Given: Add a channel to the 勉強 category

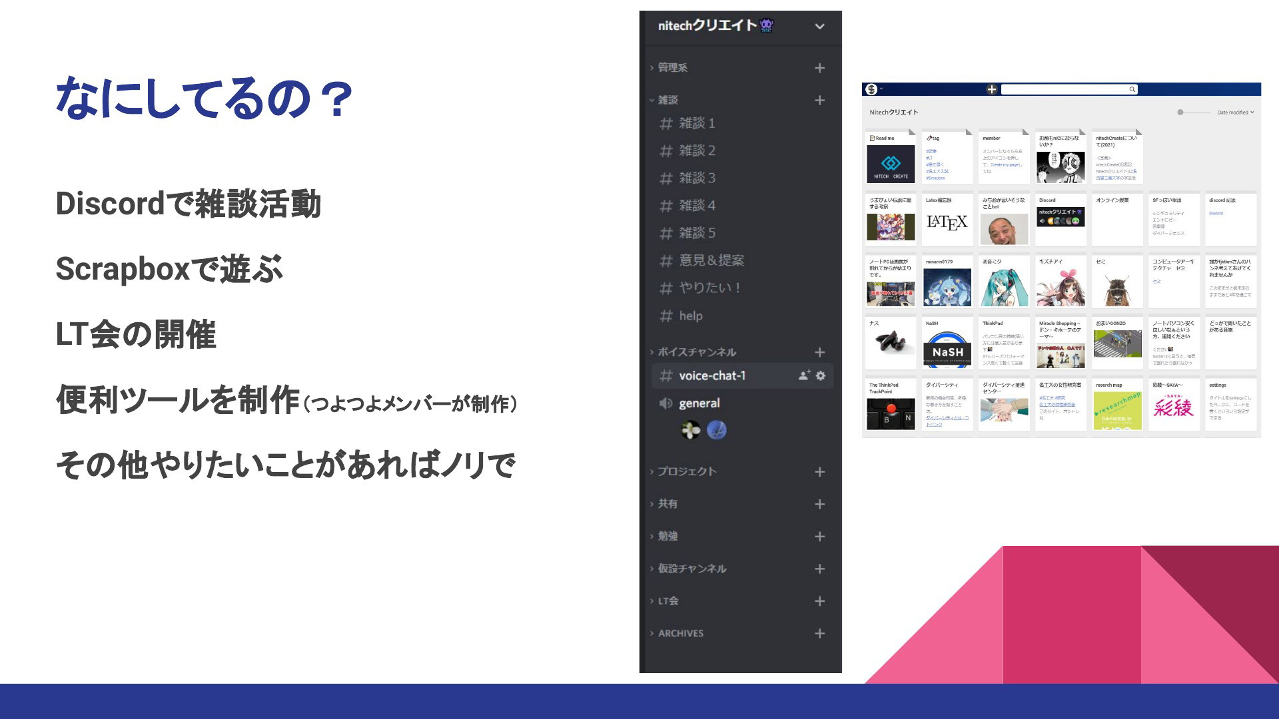Looking at the screenshot, I should tap(819, 537).
